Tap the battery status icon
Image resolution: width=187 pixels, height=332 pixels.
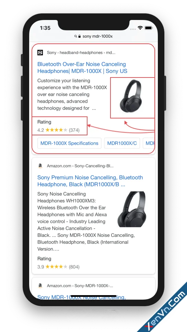(148, 28)
